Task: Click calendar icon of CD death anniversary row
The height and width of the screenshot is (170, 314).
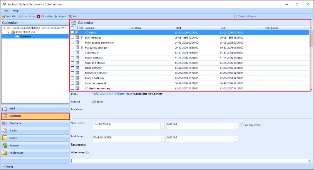Action: (x=77, y=88)
